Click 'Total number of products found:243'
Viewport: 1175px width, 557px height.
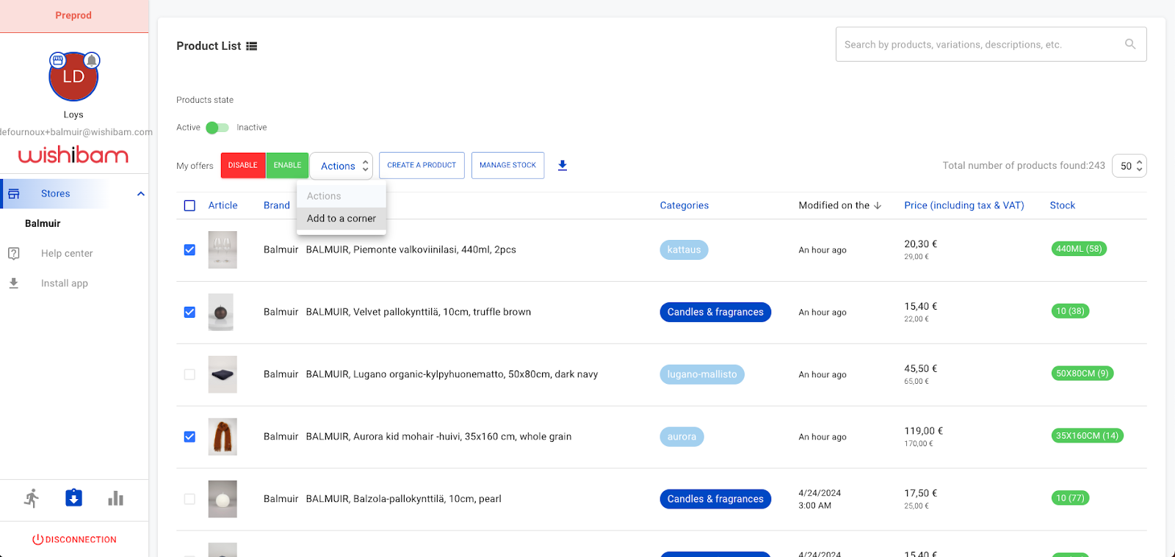(1024, 166)
